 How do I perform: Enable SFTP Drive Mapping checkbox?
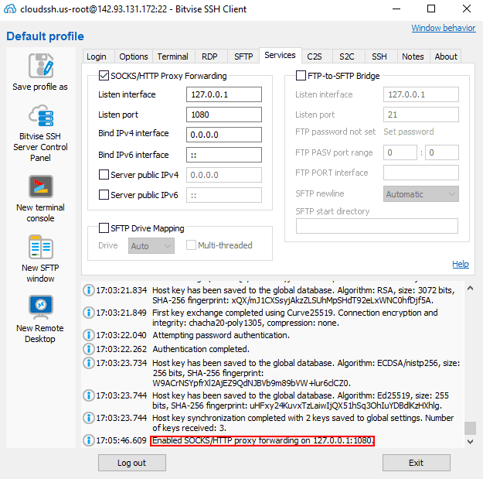click(104, 228)
